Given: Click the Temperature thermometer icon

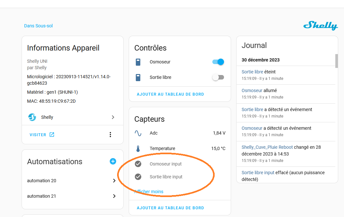Looking at the screenshot, I should point(138,148).
